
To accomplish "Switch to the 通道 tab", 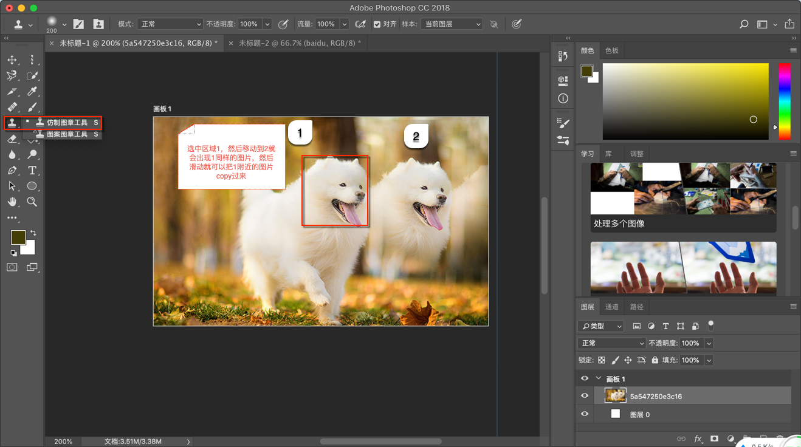I will pyautogui.click(x=612, y=307).
